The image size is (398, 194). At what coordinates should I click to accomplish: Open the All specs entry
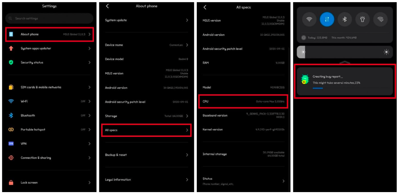tap(146, 130)
